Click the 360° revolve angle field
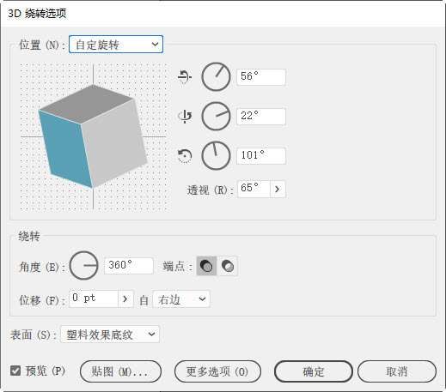Image resolution: width=446 pixels, height=392 pixels. pos(129,266)
